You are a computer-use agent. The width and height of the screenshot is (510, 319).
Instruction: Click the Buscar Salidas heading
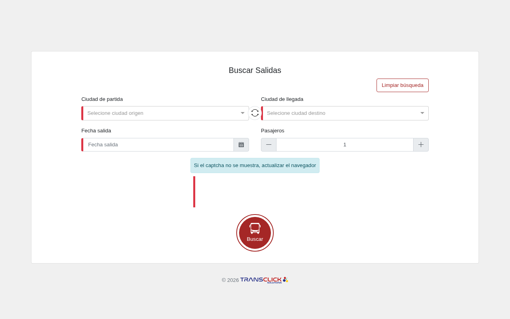point(255,70)
